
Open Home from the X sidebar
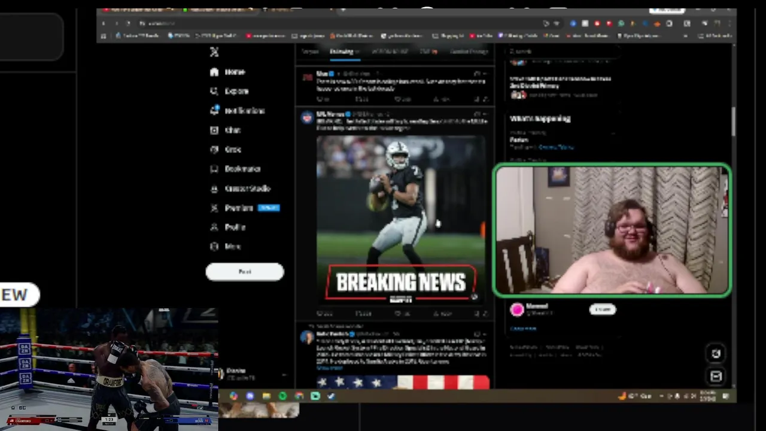pos(228,72)
